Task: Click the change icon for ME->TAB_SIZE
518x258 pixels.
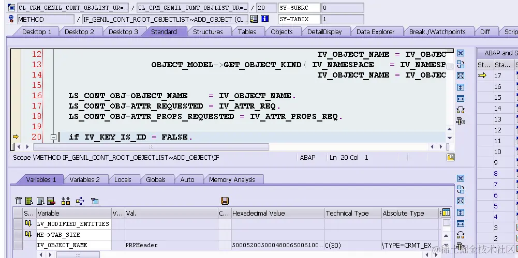Action: pos(28,234)
